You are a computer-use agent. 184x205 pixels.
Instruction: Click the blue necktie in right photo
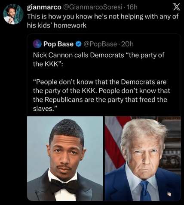145,190
